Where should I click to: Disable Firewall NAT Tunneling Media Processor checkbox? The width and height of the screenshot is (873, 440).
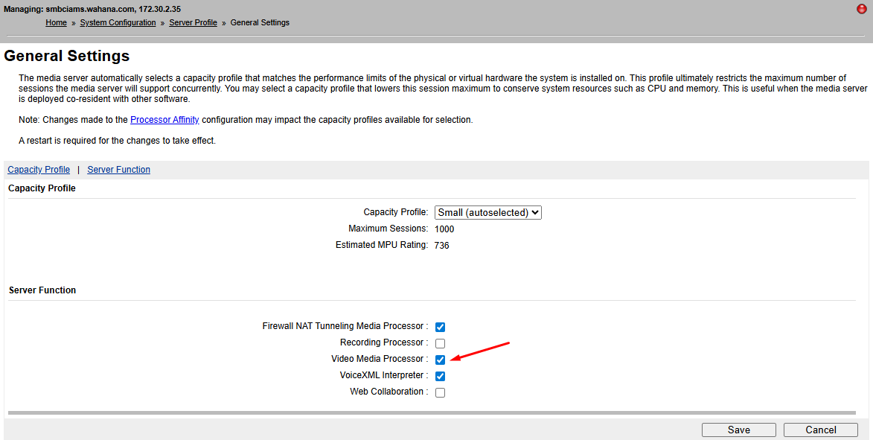[x=440, y=327]
